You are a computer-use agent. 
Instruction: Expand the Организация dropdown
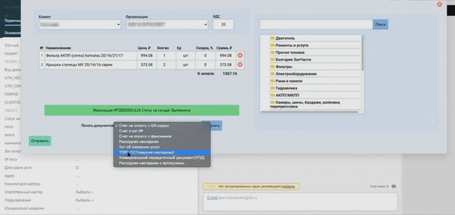167,25
